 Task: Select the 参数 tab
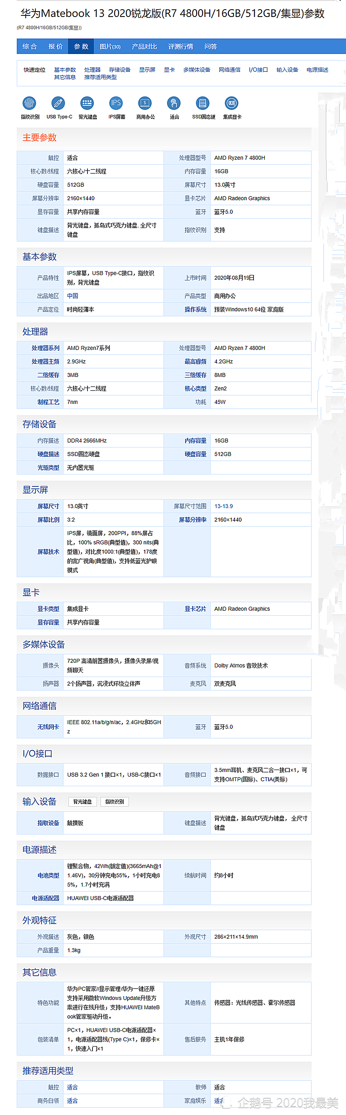[81, 46]
